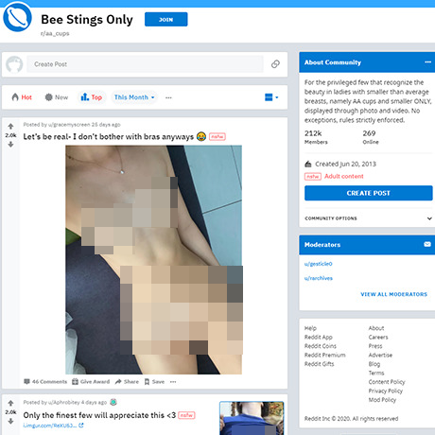Click the 'Only the finest few' post title
Screen dimensions: 435x435
point(99,415)
